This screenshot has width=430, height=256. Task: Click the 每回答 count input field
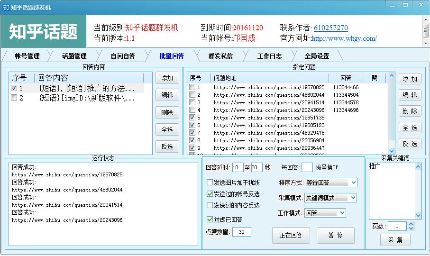click(307, 167)
